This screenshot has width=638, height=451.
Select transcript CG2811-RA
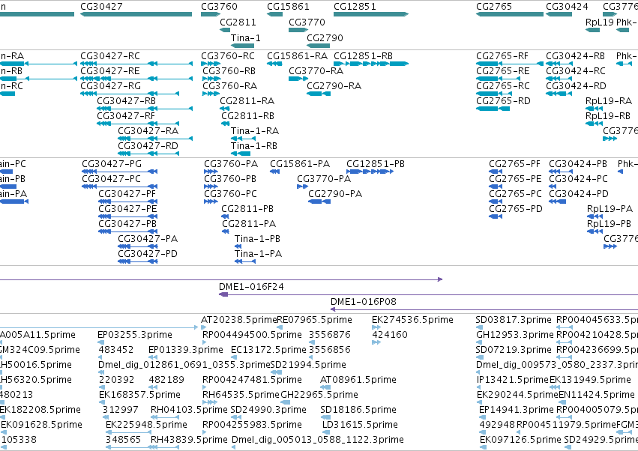[x=225, y=109]
